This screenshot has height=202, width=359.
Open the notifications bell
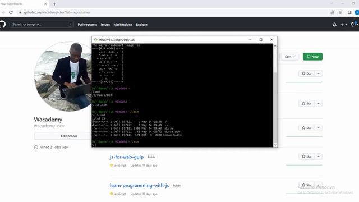(x=334, y=25)
